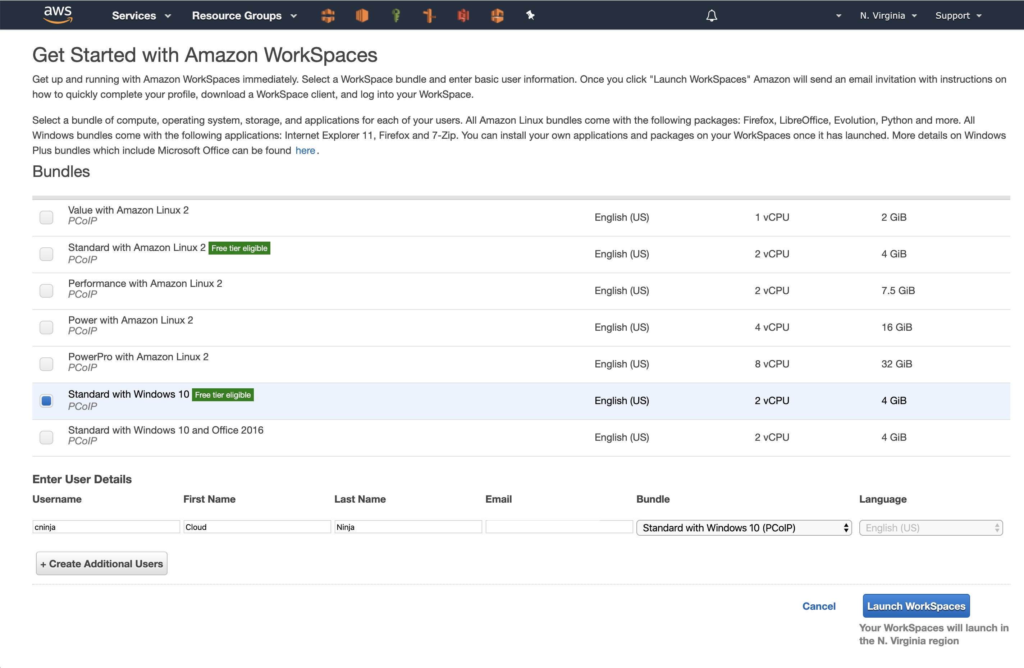Click the second orange service shortcut in navbar
Viewport: 1024px width, 668px height.
click(362, 15)
